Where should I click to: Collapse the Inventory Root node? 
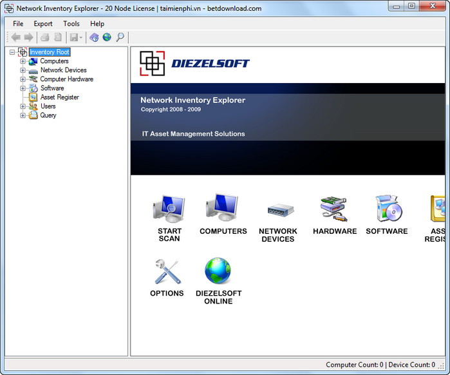(12, 52)
